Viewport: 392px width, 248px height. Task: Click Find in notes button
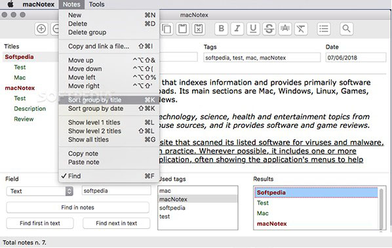click(x=78, y=207)
